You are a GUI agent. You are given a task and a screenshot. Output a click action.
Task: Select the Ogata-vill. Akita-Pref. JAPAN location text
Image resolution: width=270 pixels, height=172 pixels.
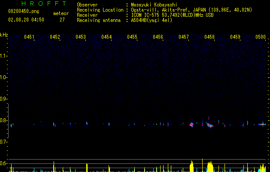191,10
